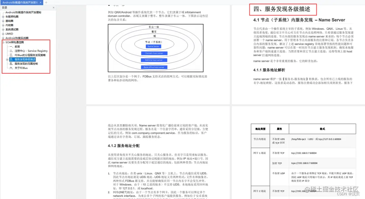365x199 pixels.
Task: Click the Vehicle host server box
Action: click(x=154, y=60)
